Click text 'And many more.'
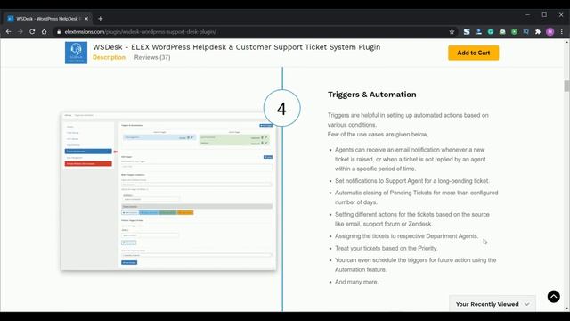Screen dimensions: 570x321 pos(356,282)
